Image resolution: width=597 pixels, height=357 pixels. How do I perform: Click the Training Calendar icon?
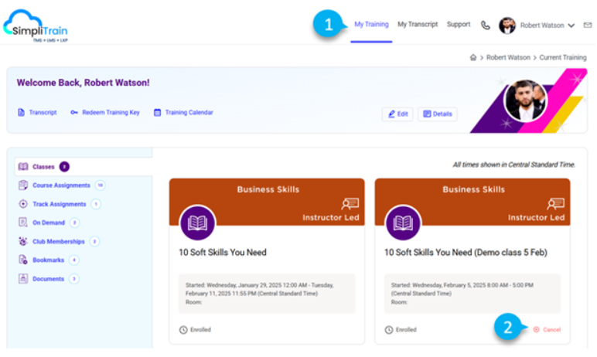(x=157, y=113)
